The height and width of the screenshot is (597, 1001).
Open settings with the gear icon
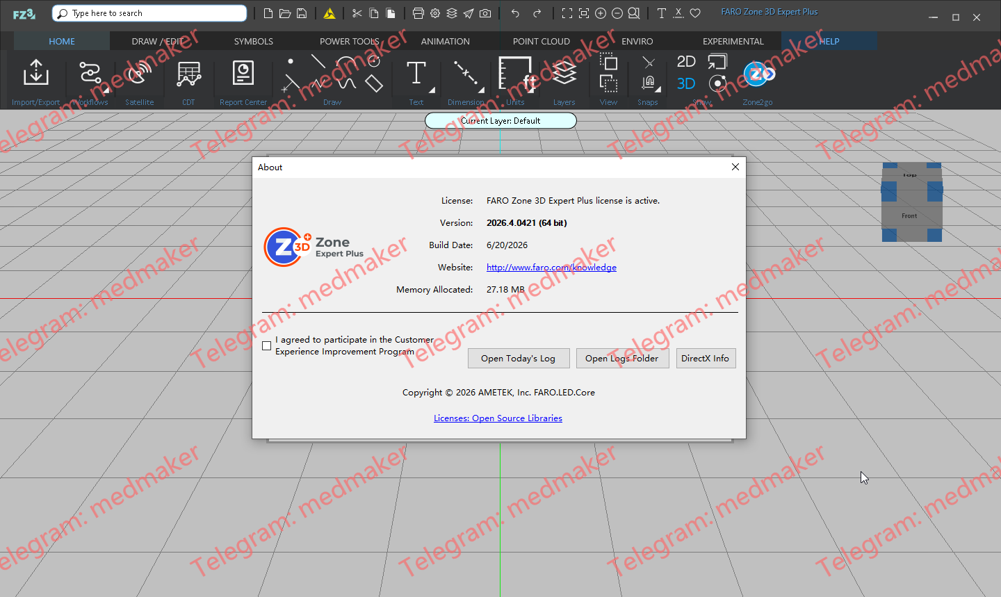435,13
